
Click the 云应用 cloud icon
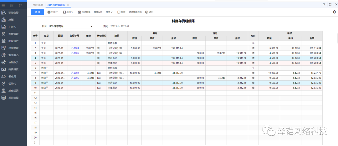4,76
